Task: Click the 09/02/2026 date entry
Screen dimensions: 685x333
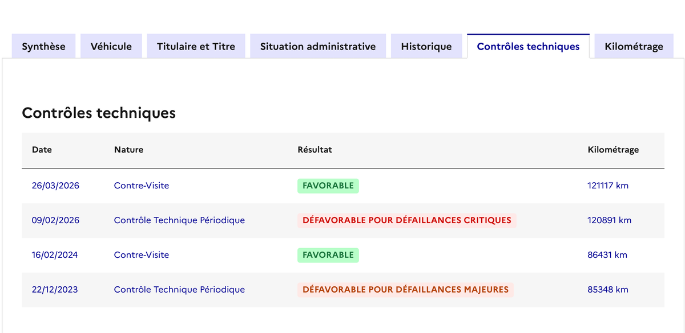Action: (x=55, y=220)
